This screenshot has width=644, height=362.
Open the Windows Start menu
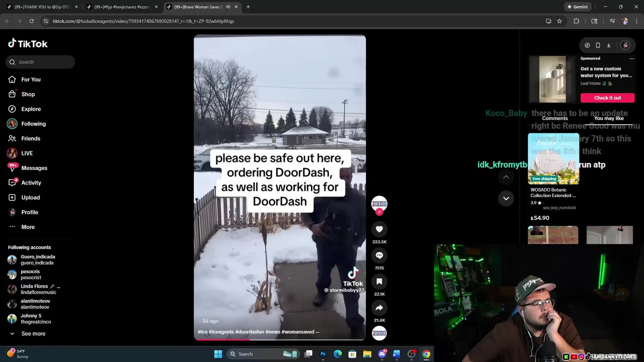coord(218,354)
